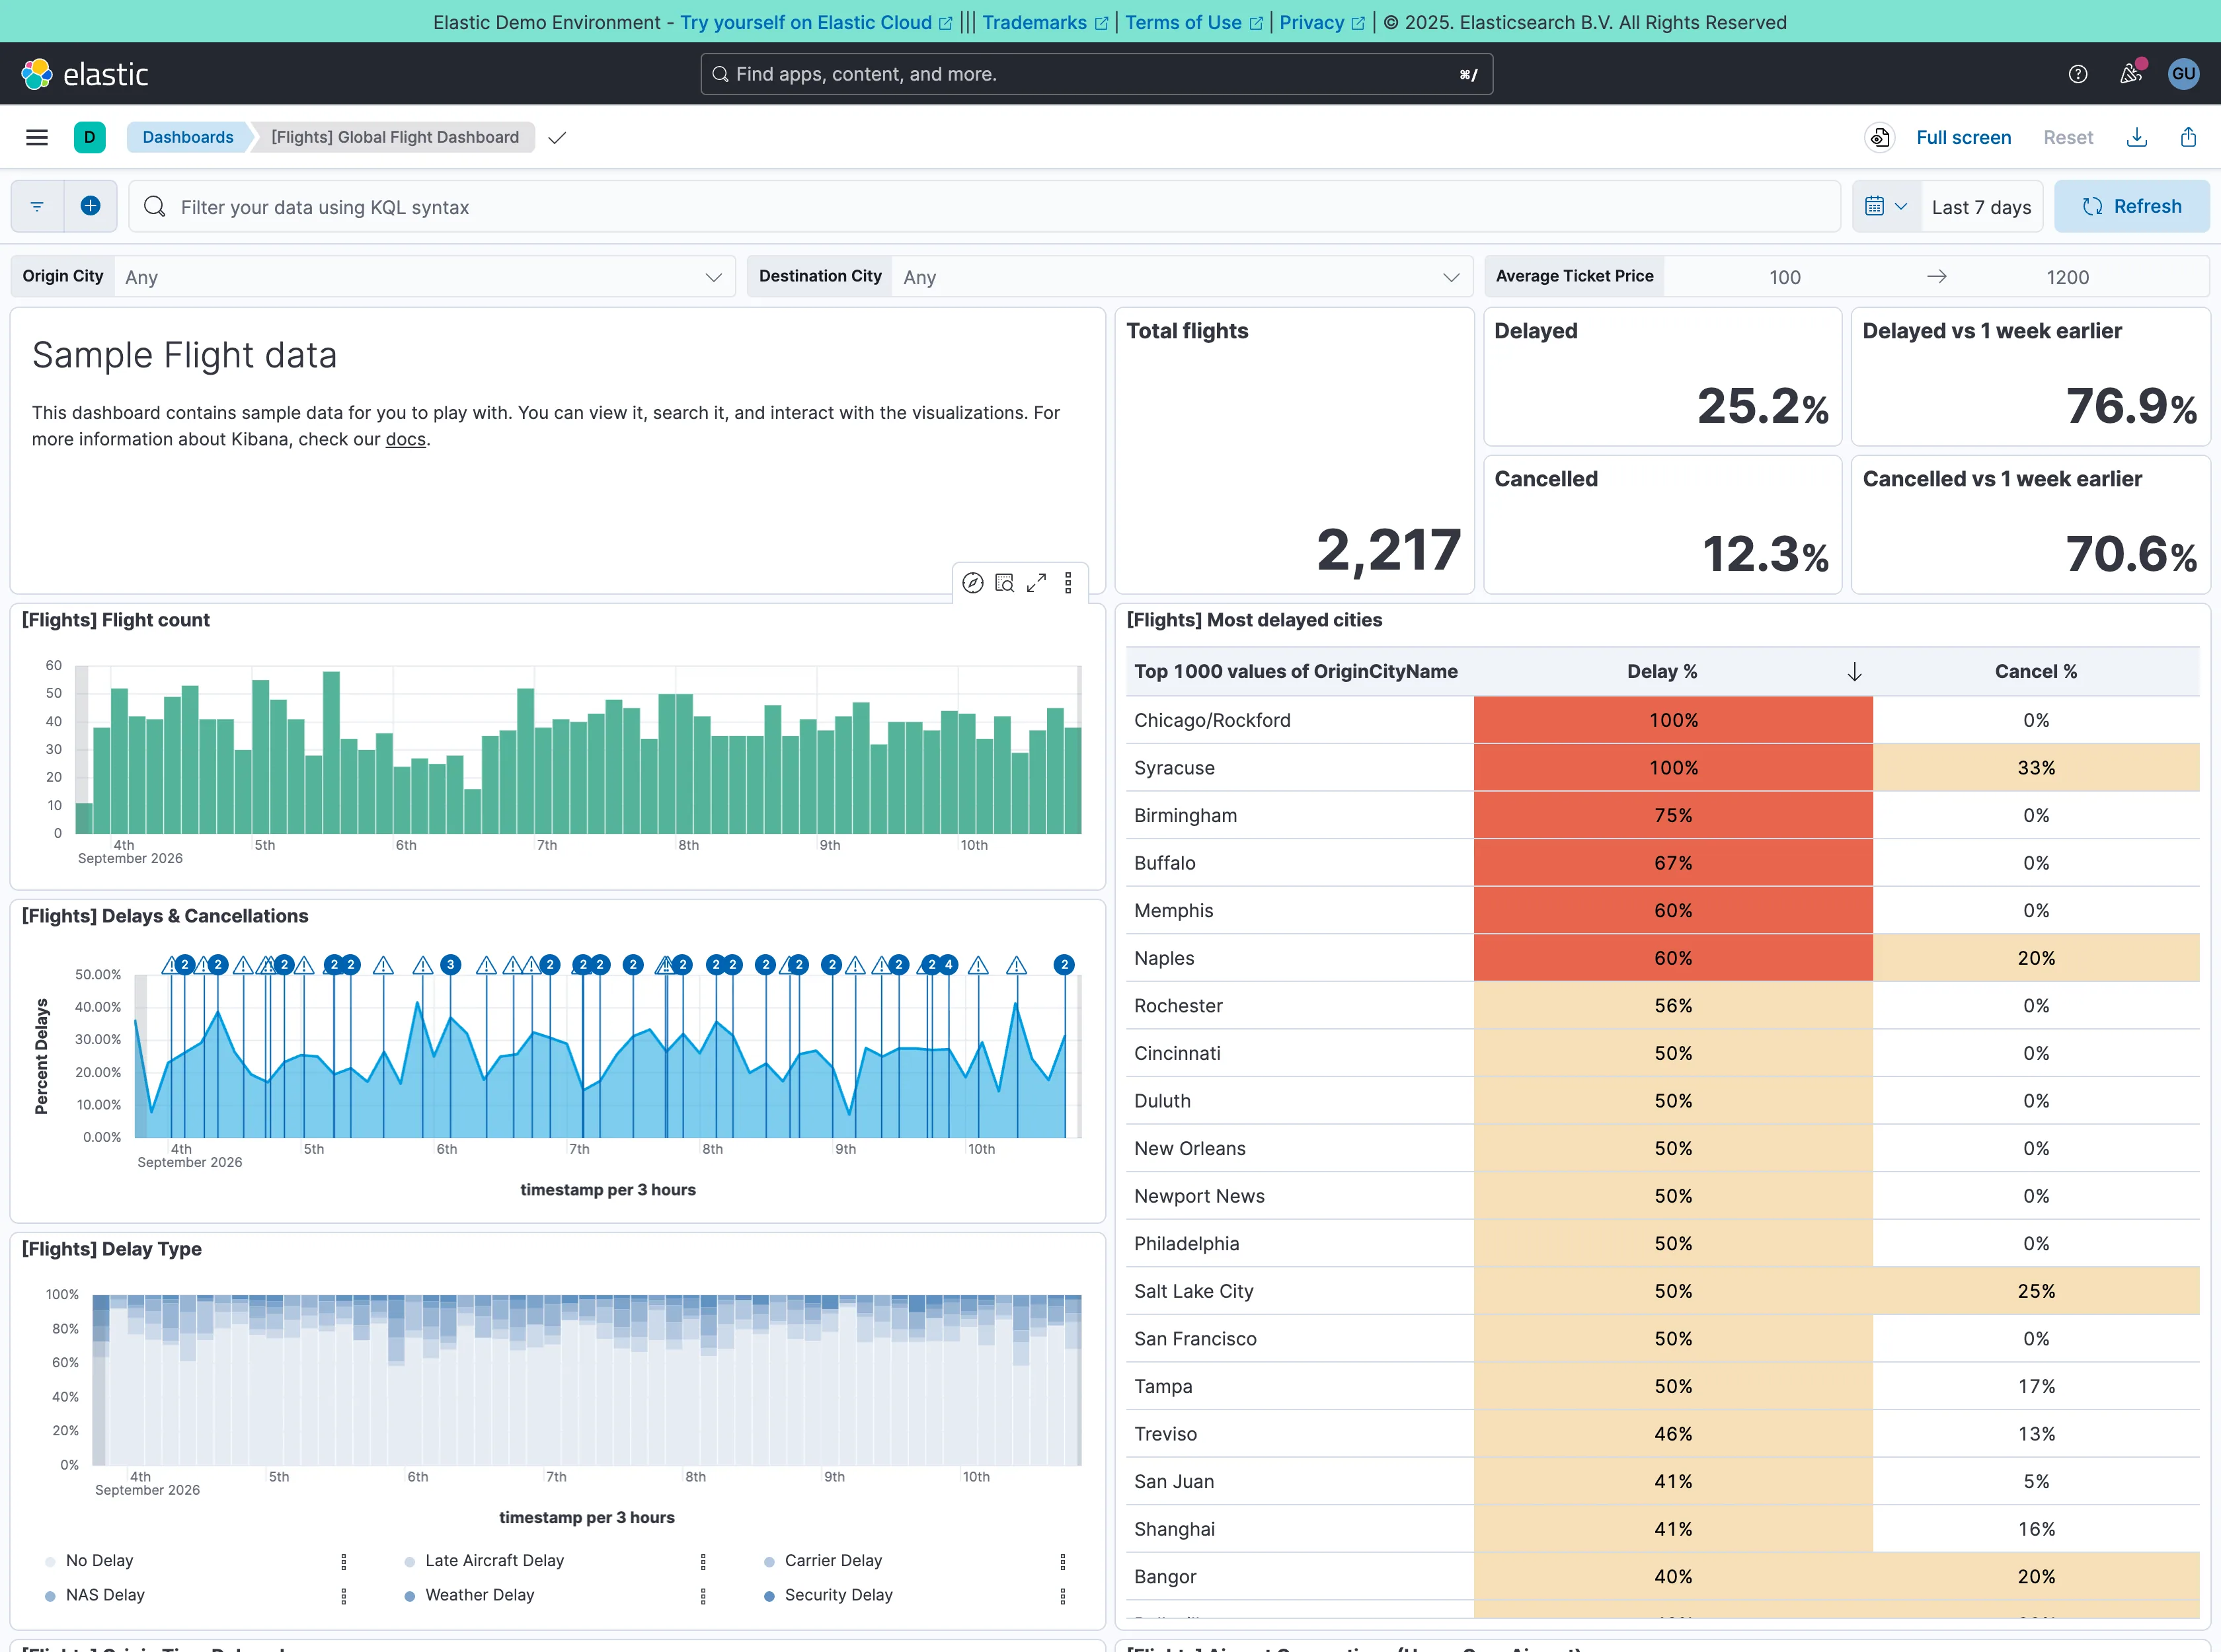
Task: Click the annotation marker labeled 4
Action: tap(947, 964)
